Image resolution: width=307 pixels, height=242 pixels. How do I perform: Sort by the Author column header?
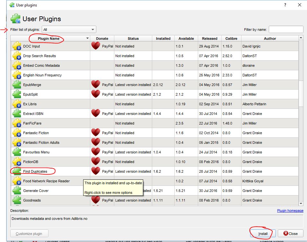tap(270, 39)
